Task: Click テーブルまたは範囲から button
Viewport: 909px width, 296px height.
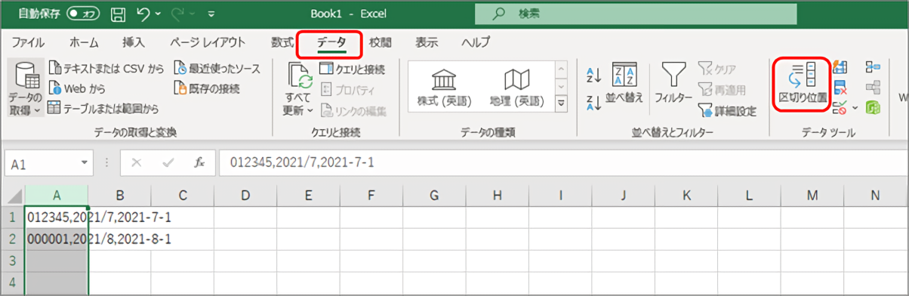Action: [103, 108]
